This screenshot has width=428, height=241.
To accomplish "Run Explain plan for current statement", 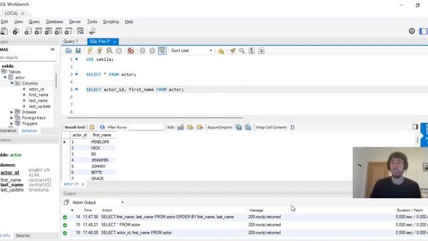I will pos(109,51).
